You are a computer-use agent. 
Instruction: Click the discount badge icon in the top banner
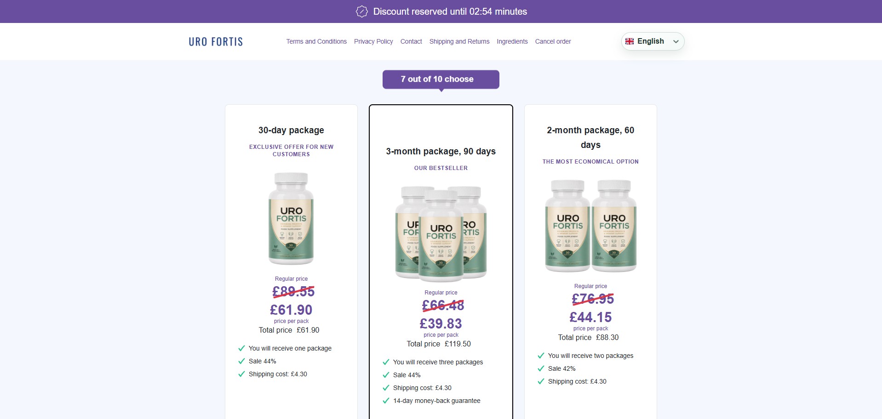coord(362,11)
